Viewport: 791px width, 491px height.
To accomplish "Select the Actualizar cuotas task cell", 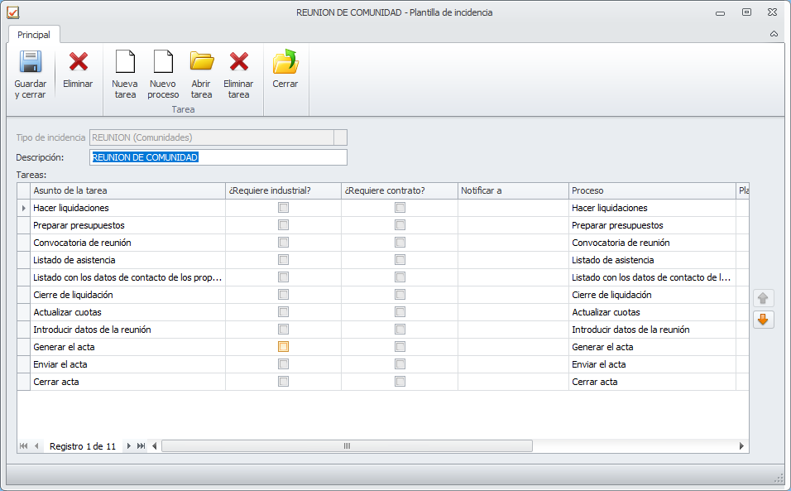I will [127, 312].
